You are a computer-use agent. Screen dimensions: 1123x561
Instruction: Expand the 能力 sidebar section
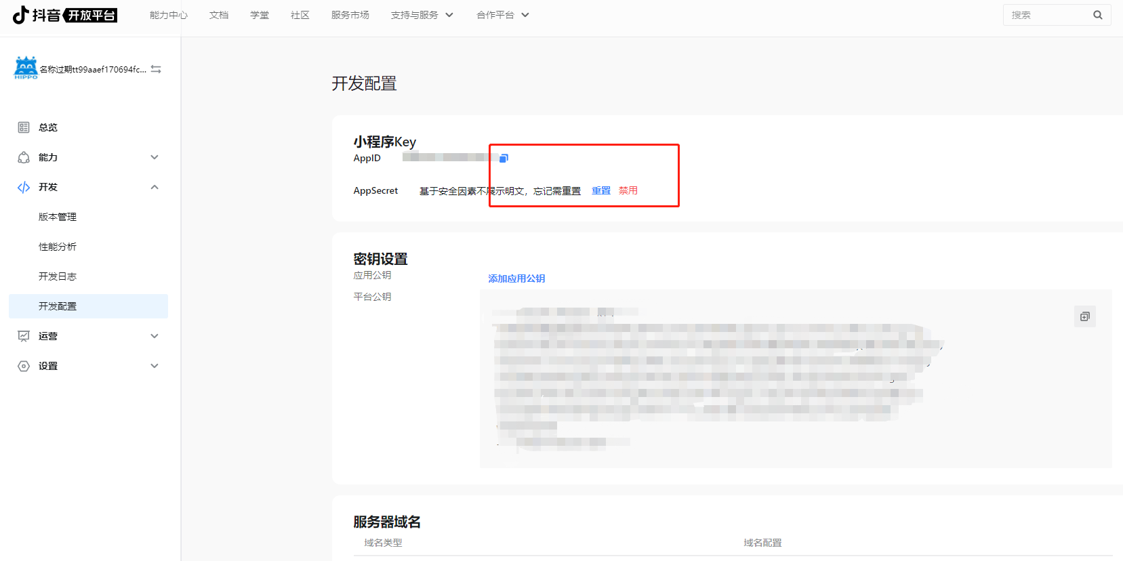click(x=155, y=157)
